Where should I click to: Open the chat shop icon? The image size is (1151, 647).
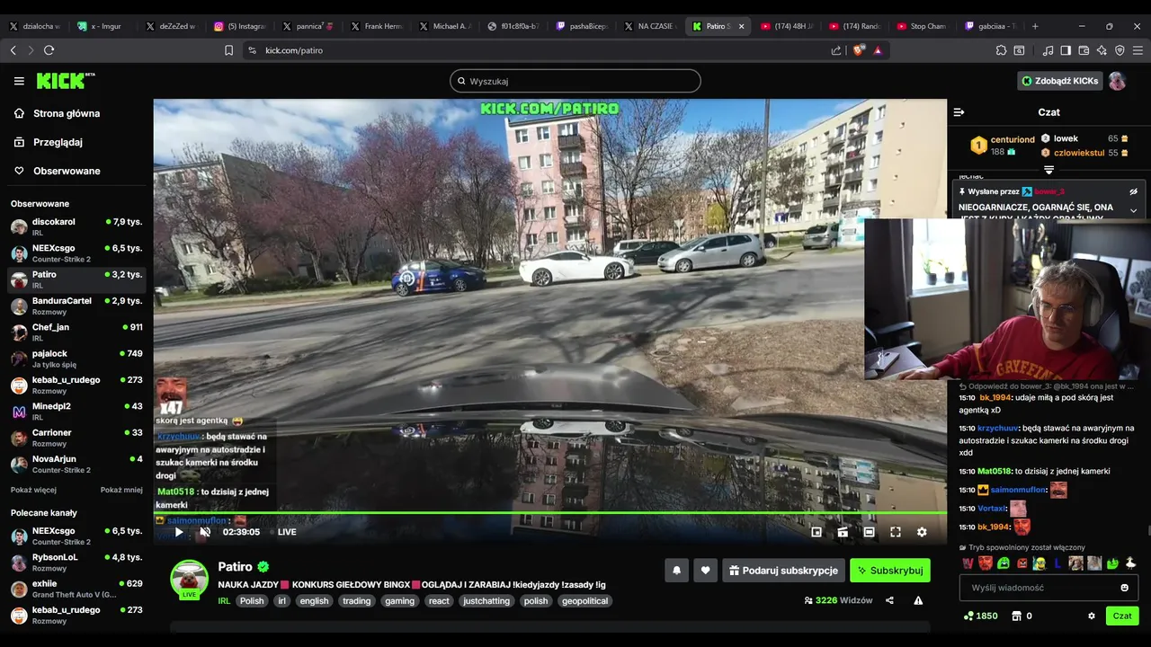[x=1017, y=616]
